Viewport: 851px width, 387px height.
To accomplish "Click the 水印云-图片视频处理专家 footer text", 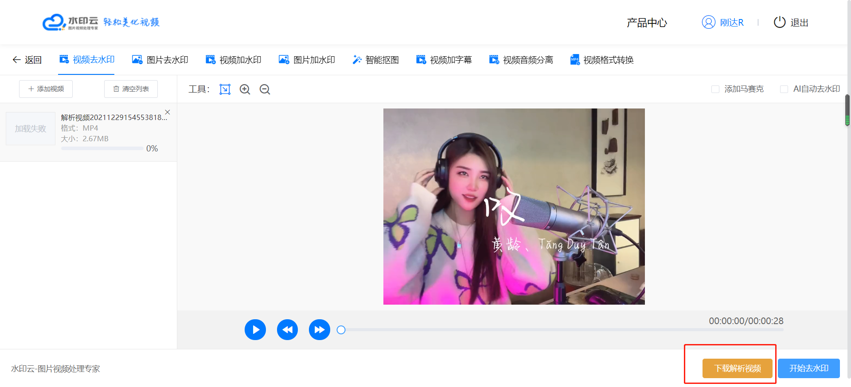I will coord(55,369).
